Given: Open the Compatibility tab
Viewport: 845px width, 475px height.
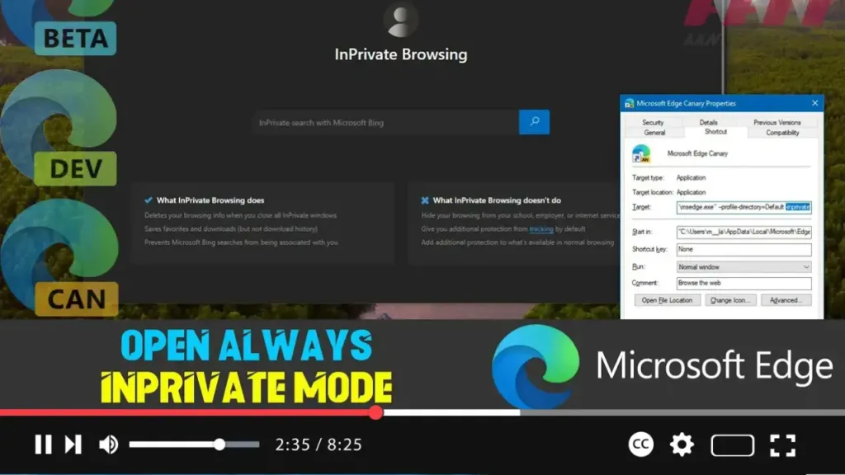Looking at the screenshot, I should (781, 132).
